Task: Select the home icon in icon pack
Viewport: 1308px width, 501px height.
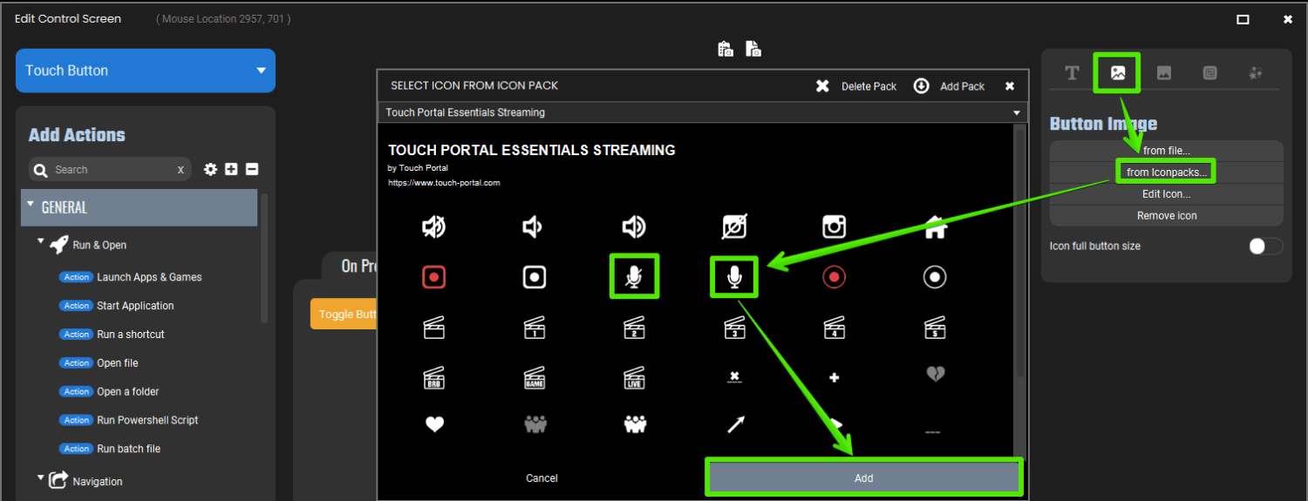Action: 935,228
